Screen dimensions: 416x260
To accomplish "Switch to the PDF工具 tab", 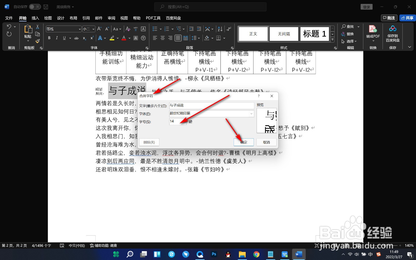I will (153, 18).
